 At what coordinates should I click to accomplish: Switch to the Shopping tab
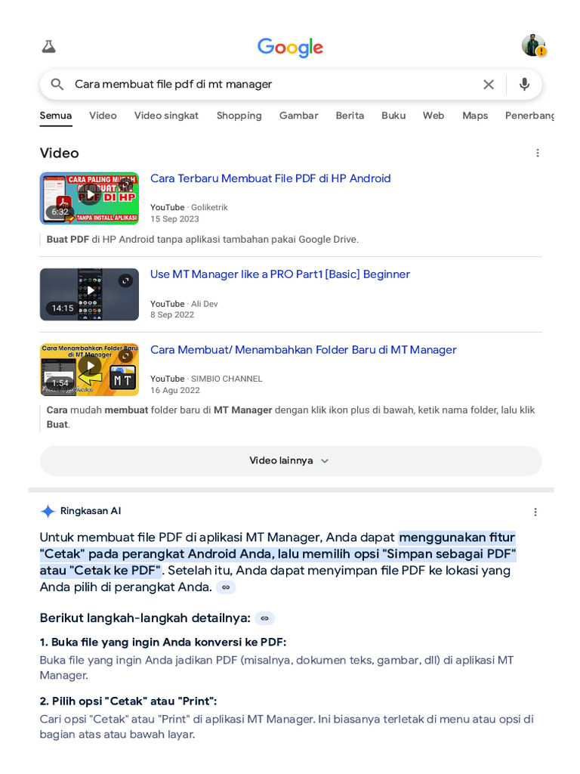pos(239,116)
